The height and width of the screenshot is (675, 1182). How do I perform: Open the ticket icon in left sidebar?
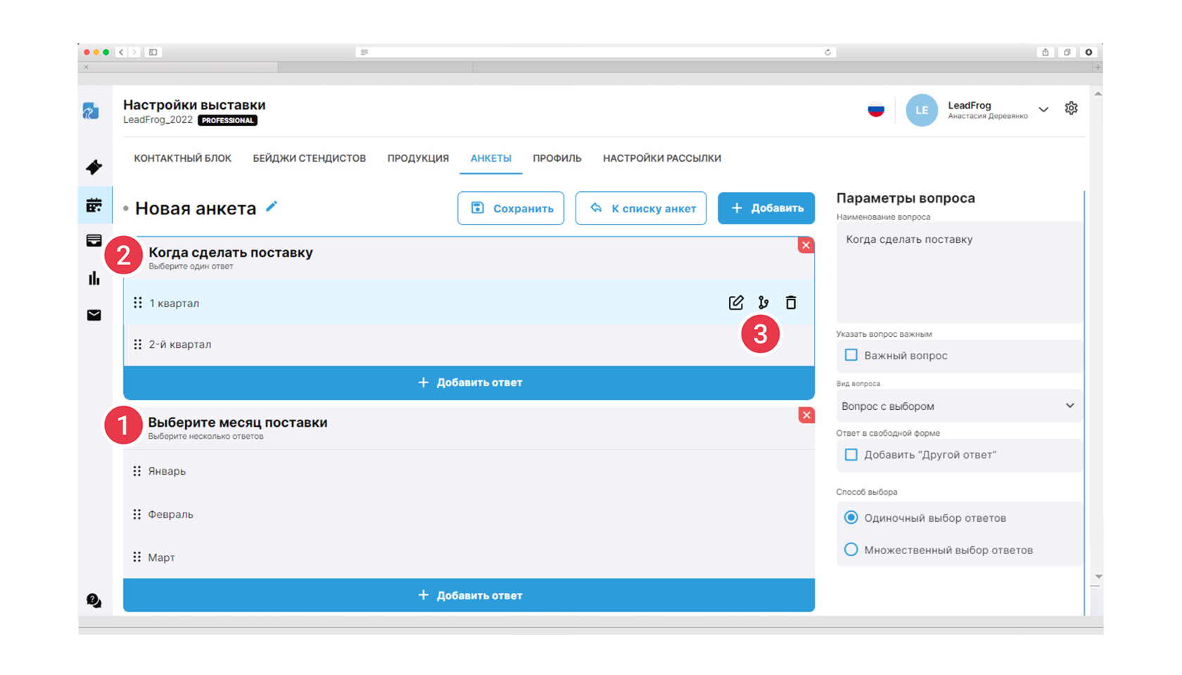94,167
